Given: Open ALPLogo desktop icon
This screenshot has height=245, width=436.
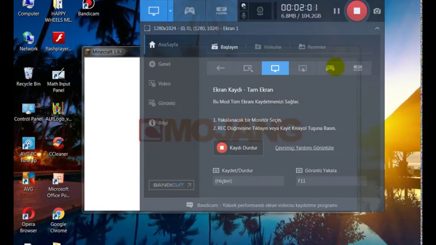Looking at the screenshot, I should 59,112.
